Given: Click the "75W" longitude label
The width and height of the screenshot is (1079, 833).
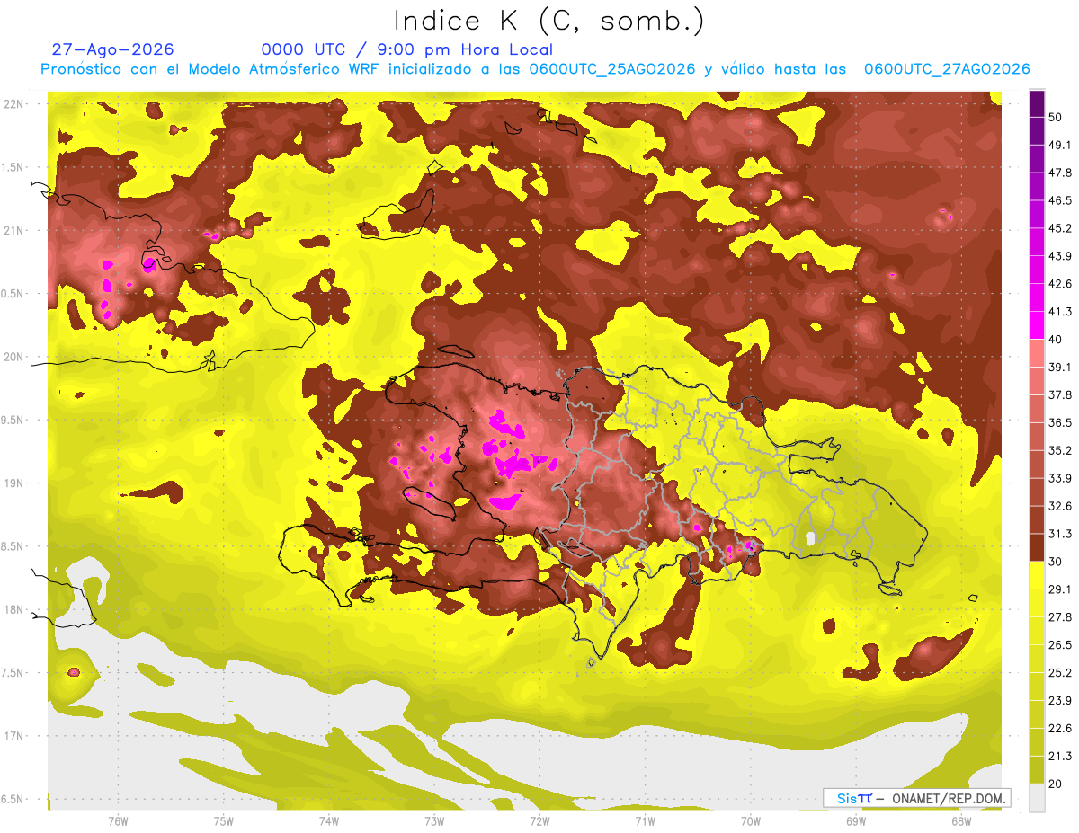Looking at the screenshot, I should click(x=223, y=820).
